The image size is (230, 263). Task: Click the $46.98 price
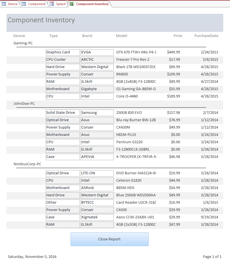(175, 157)
